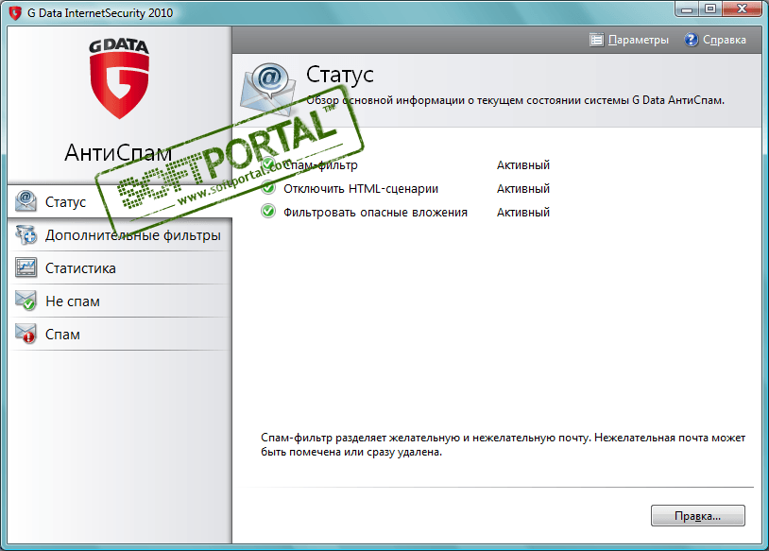Minimize the G Data window
The height and width of the screenshot is (551, 769).
687,9
